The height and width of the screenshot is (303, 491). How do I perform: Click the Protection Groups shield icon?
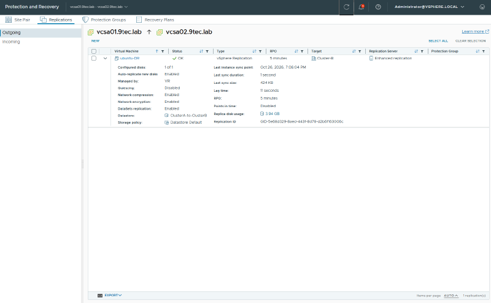(85, 20)
